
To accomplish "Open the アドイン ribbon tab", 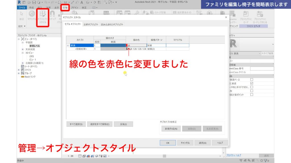I will tap(75, 7).
